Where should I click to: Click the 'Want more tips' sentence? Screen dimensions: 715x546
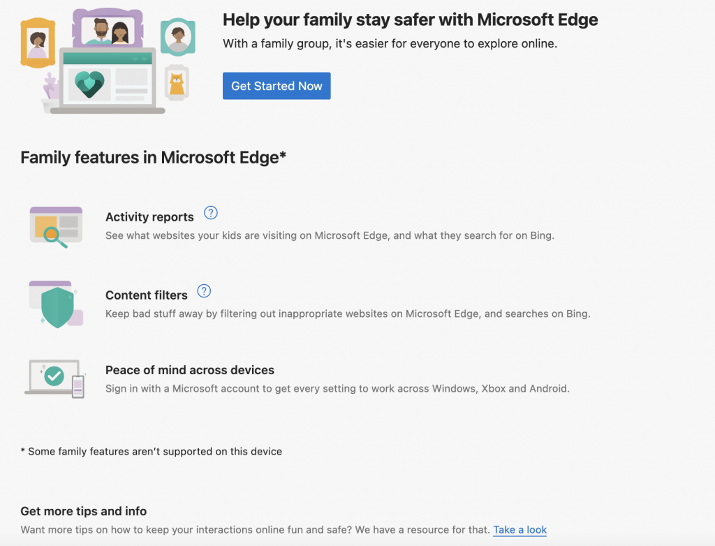[256, 529]
